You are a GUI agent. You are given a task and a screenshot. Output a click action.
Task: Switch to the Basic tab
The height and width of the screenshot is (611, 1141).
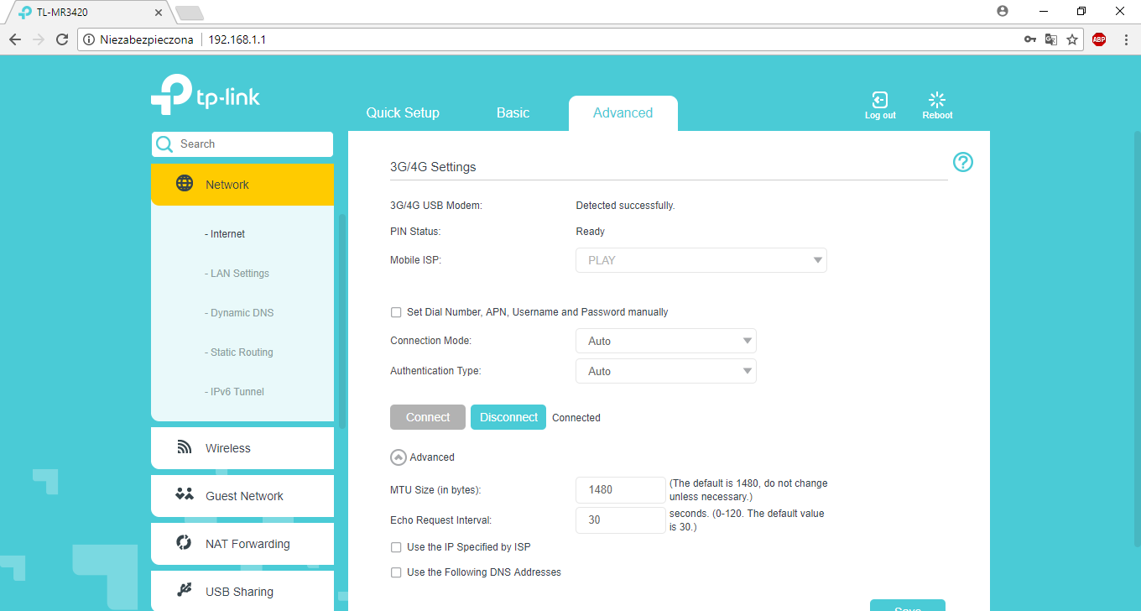coord(513,113)
